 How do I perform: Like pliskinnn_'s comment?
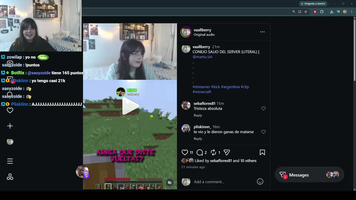pos(263,132)
